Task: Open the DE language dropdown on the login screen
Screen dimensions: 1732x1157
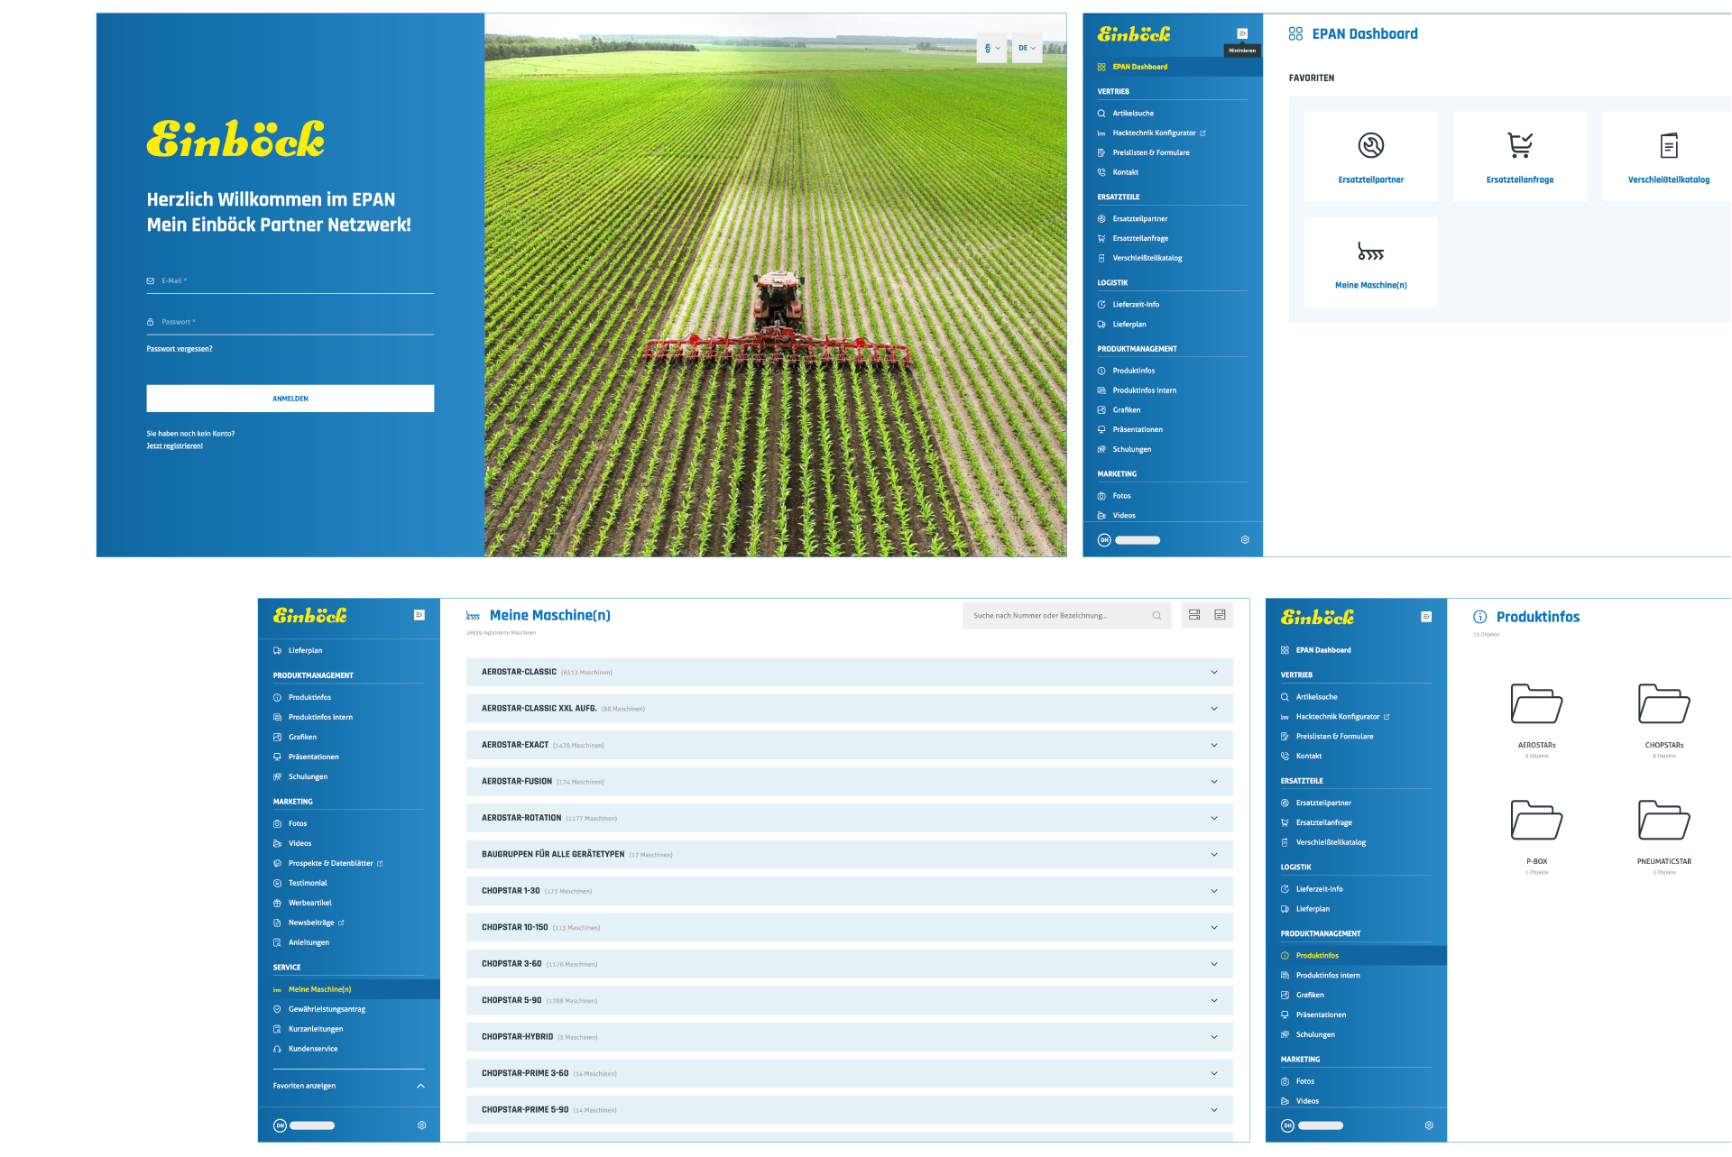Action: coord(1027,48)
